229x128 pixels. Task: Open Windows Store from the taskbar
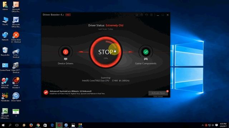pos(45,125)
